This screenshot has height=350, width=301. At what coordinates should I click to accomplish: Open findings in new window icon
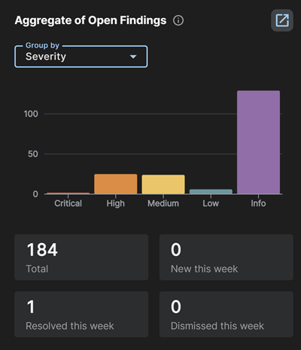click(x=282, y=20)
